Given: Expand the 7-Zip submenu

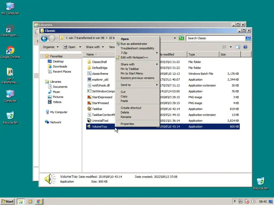Looking at the screenshot, I should click(138, 53).
